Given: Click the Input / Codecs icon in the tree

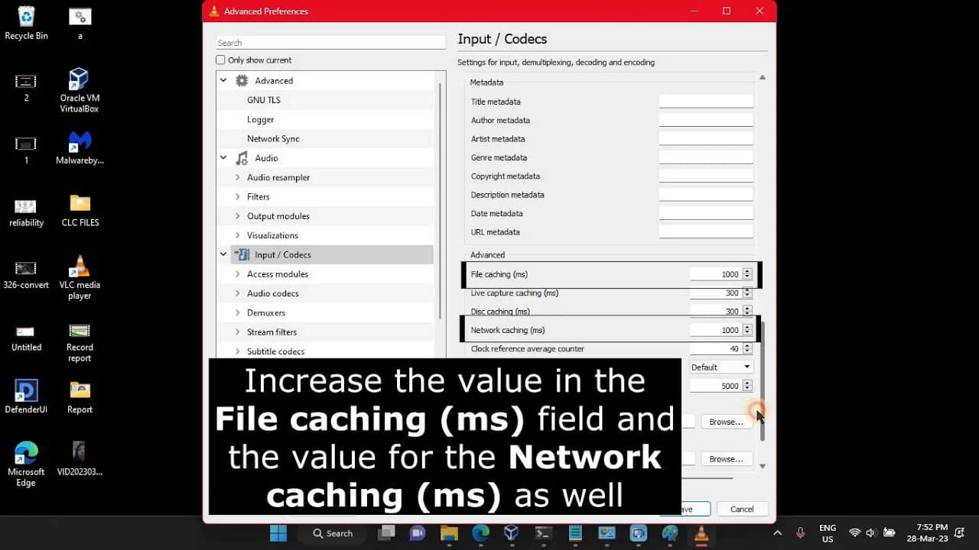Looking at the screenshot, I should pos(242,254).
